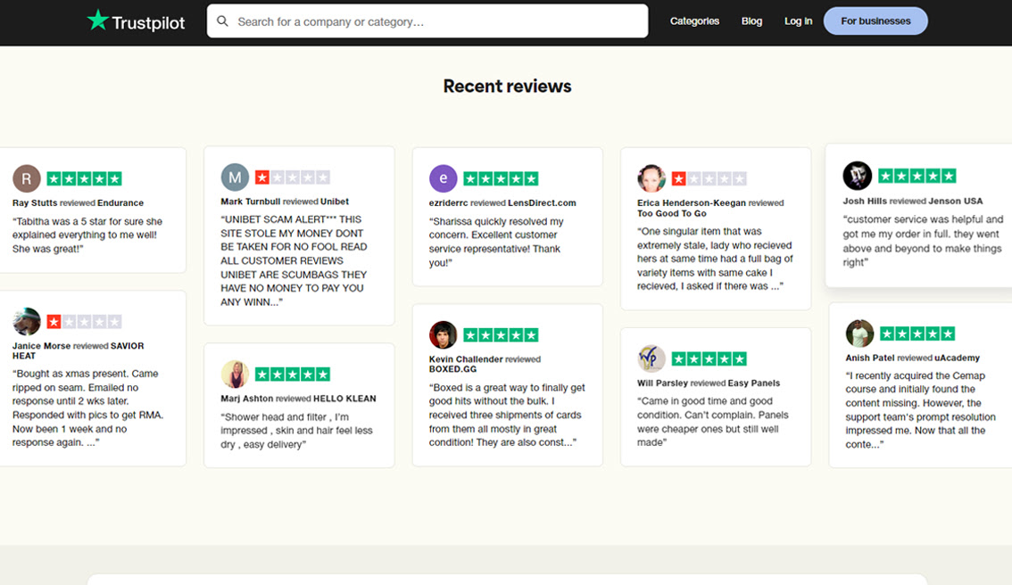Click Log in
The image size is (1012, 585).
799,21
